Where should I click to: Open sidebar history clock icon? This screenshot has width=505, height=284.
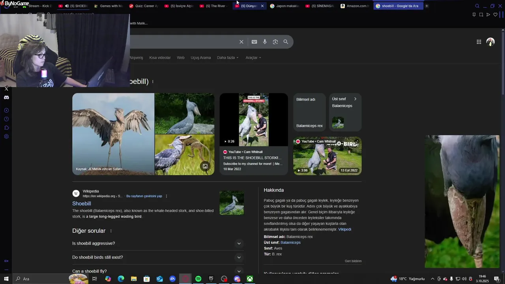(6, 119)
